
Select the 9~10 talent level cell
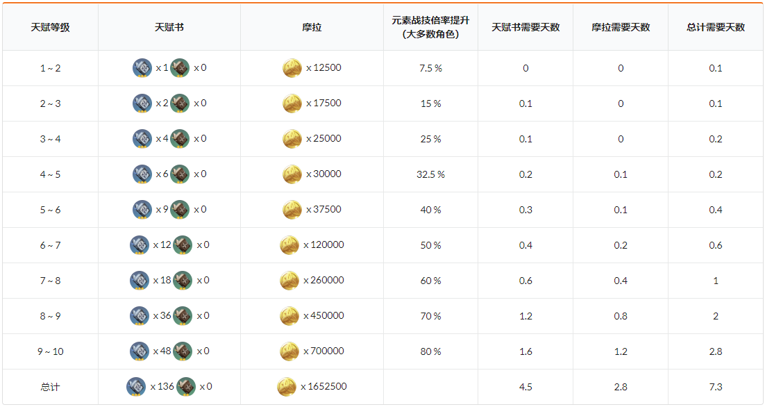click(50, 351)
